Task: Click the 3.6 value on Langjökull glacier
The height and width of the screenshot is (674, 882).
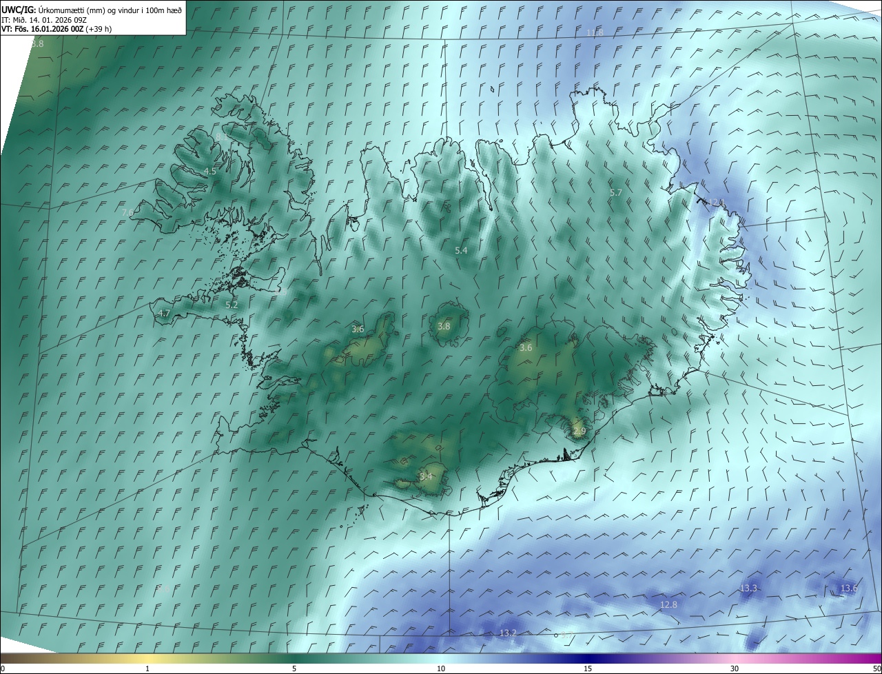Action: (358, 329)
